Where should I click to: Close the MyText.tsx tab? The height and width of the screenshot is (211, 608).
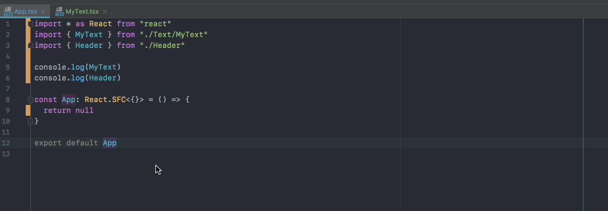(x=105, y=12)
